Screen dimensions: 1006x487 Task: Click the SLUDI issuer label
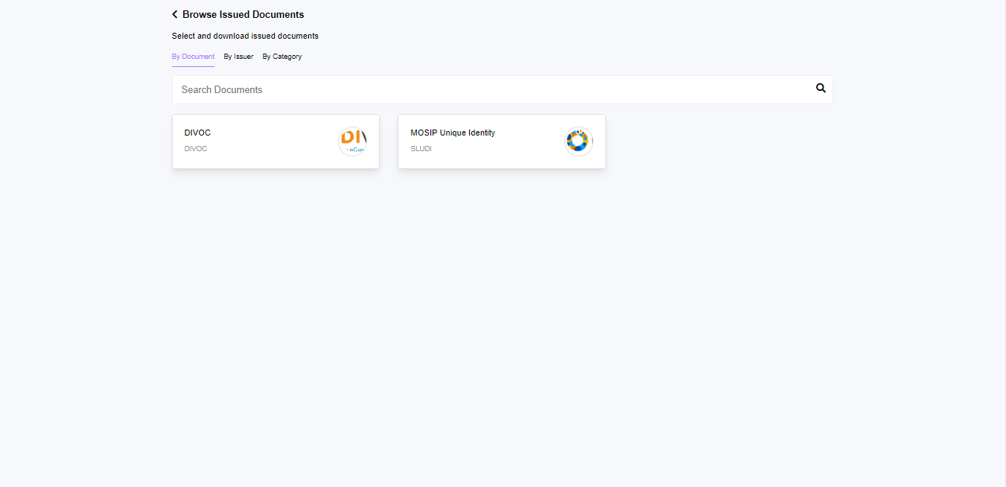[x=421, y=149]
